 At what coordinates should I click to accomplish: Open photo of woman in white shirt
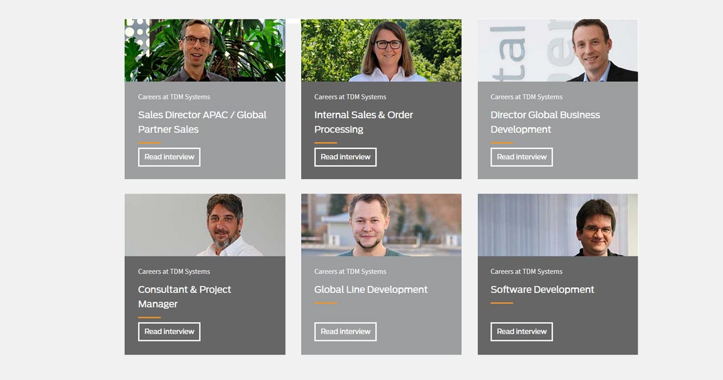coord(381,50)
